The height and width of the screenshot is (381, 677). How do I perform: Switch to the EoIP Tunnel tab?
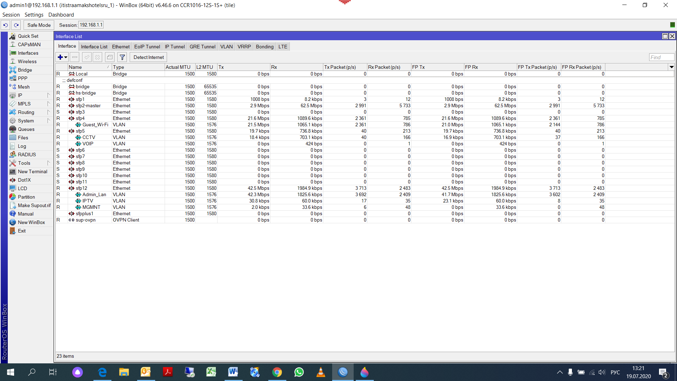pyautogui.click(x=147, y=47)
